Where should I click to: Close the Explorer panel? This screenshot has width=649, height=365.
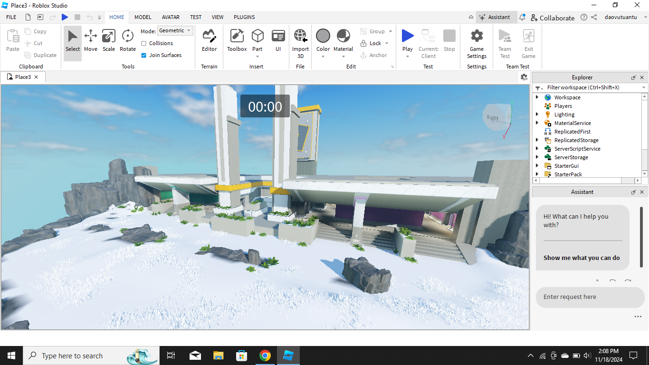642,77
